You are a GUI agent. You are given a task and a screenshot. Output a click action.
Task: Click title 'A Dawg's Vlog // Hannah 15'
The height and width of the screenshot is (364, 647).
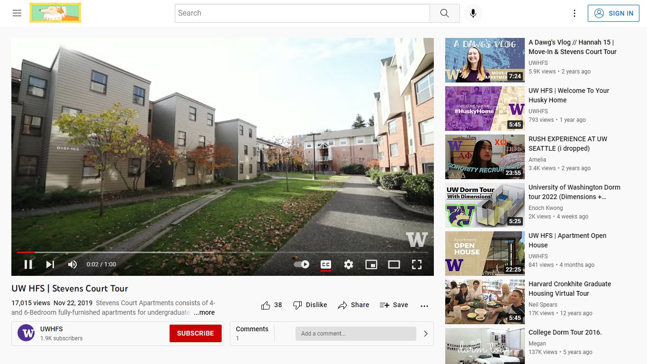573,47
